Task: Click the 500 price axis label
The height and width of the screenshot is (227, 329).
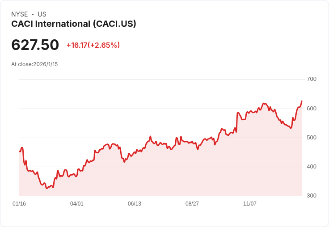Action: [312, 138]
